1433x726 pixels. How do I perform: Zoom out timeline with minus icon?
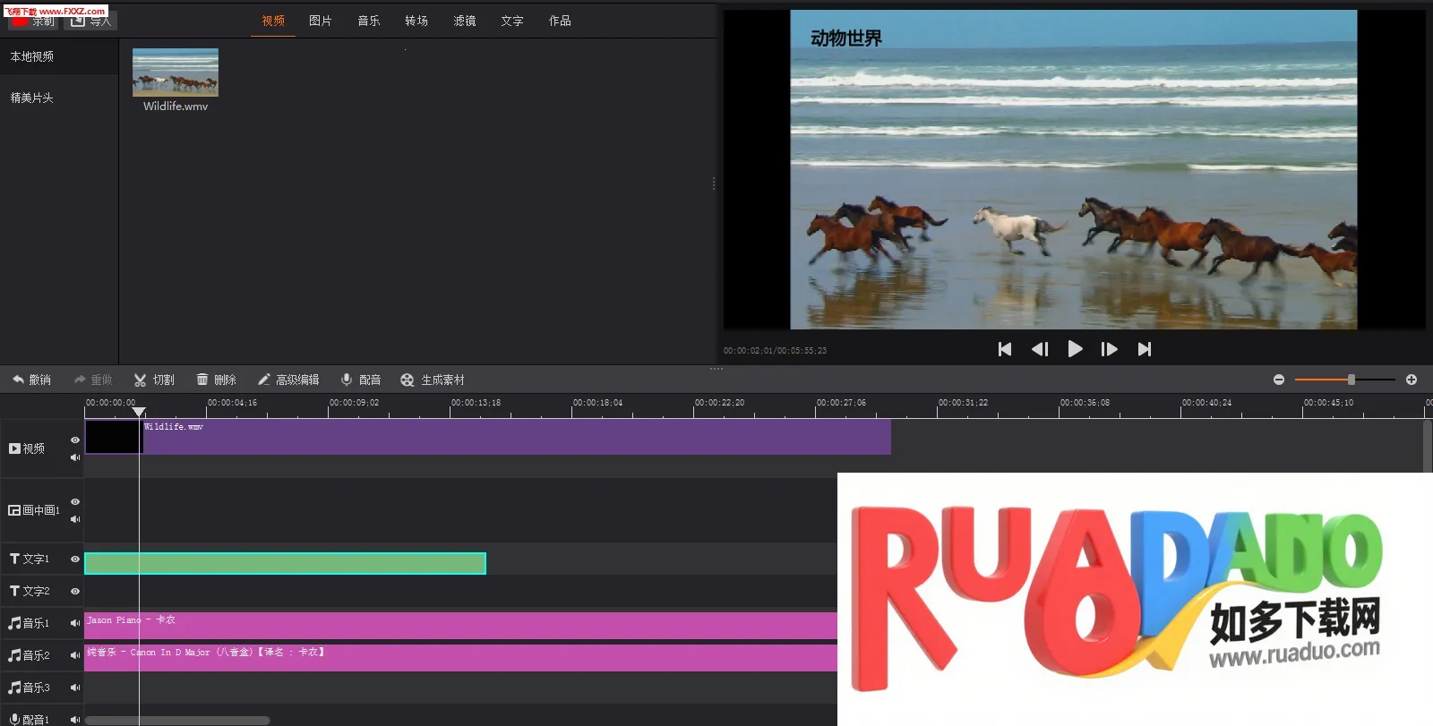tap(1279, 380)
